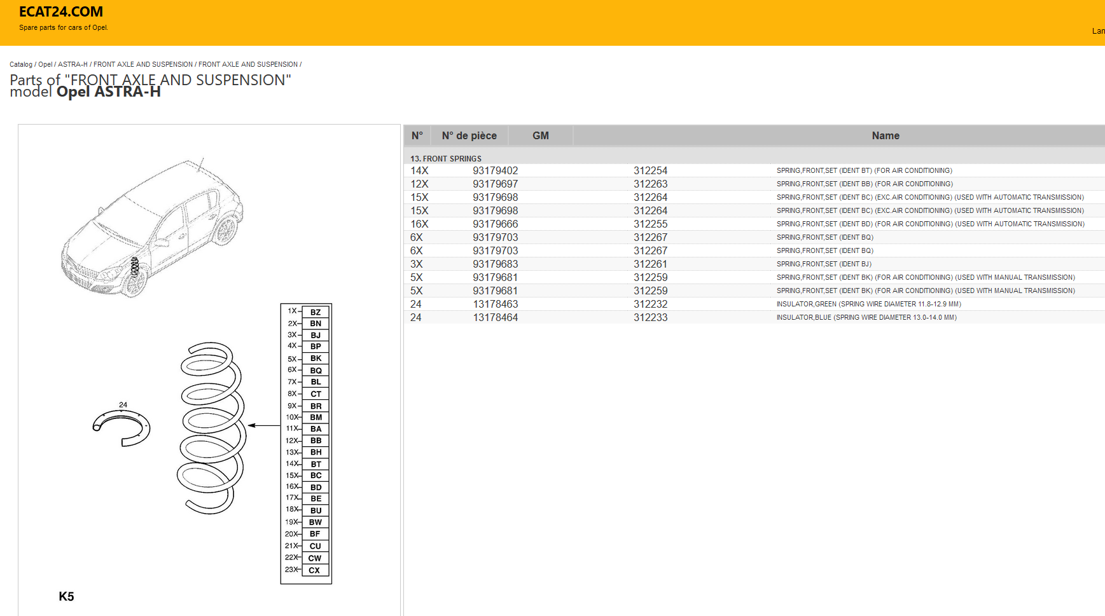Click the Name column header
1105x616 pixels.
pyautogui.click(x=885, y=135)
